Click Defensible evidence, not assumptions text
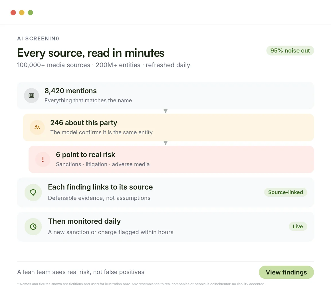 click(x=99, y=198)
